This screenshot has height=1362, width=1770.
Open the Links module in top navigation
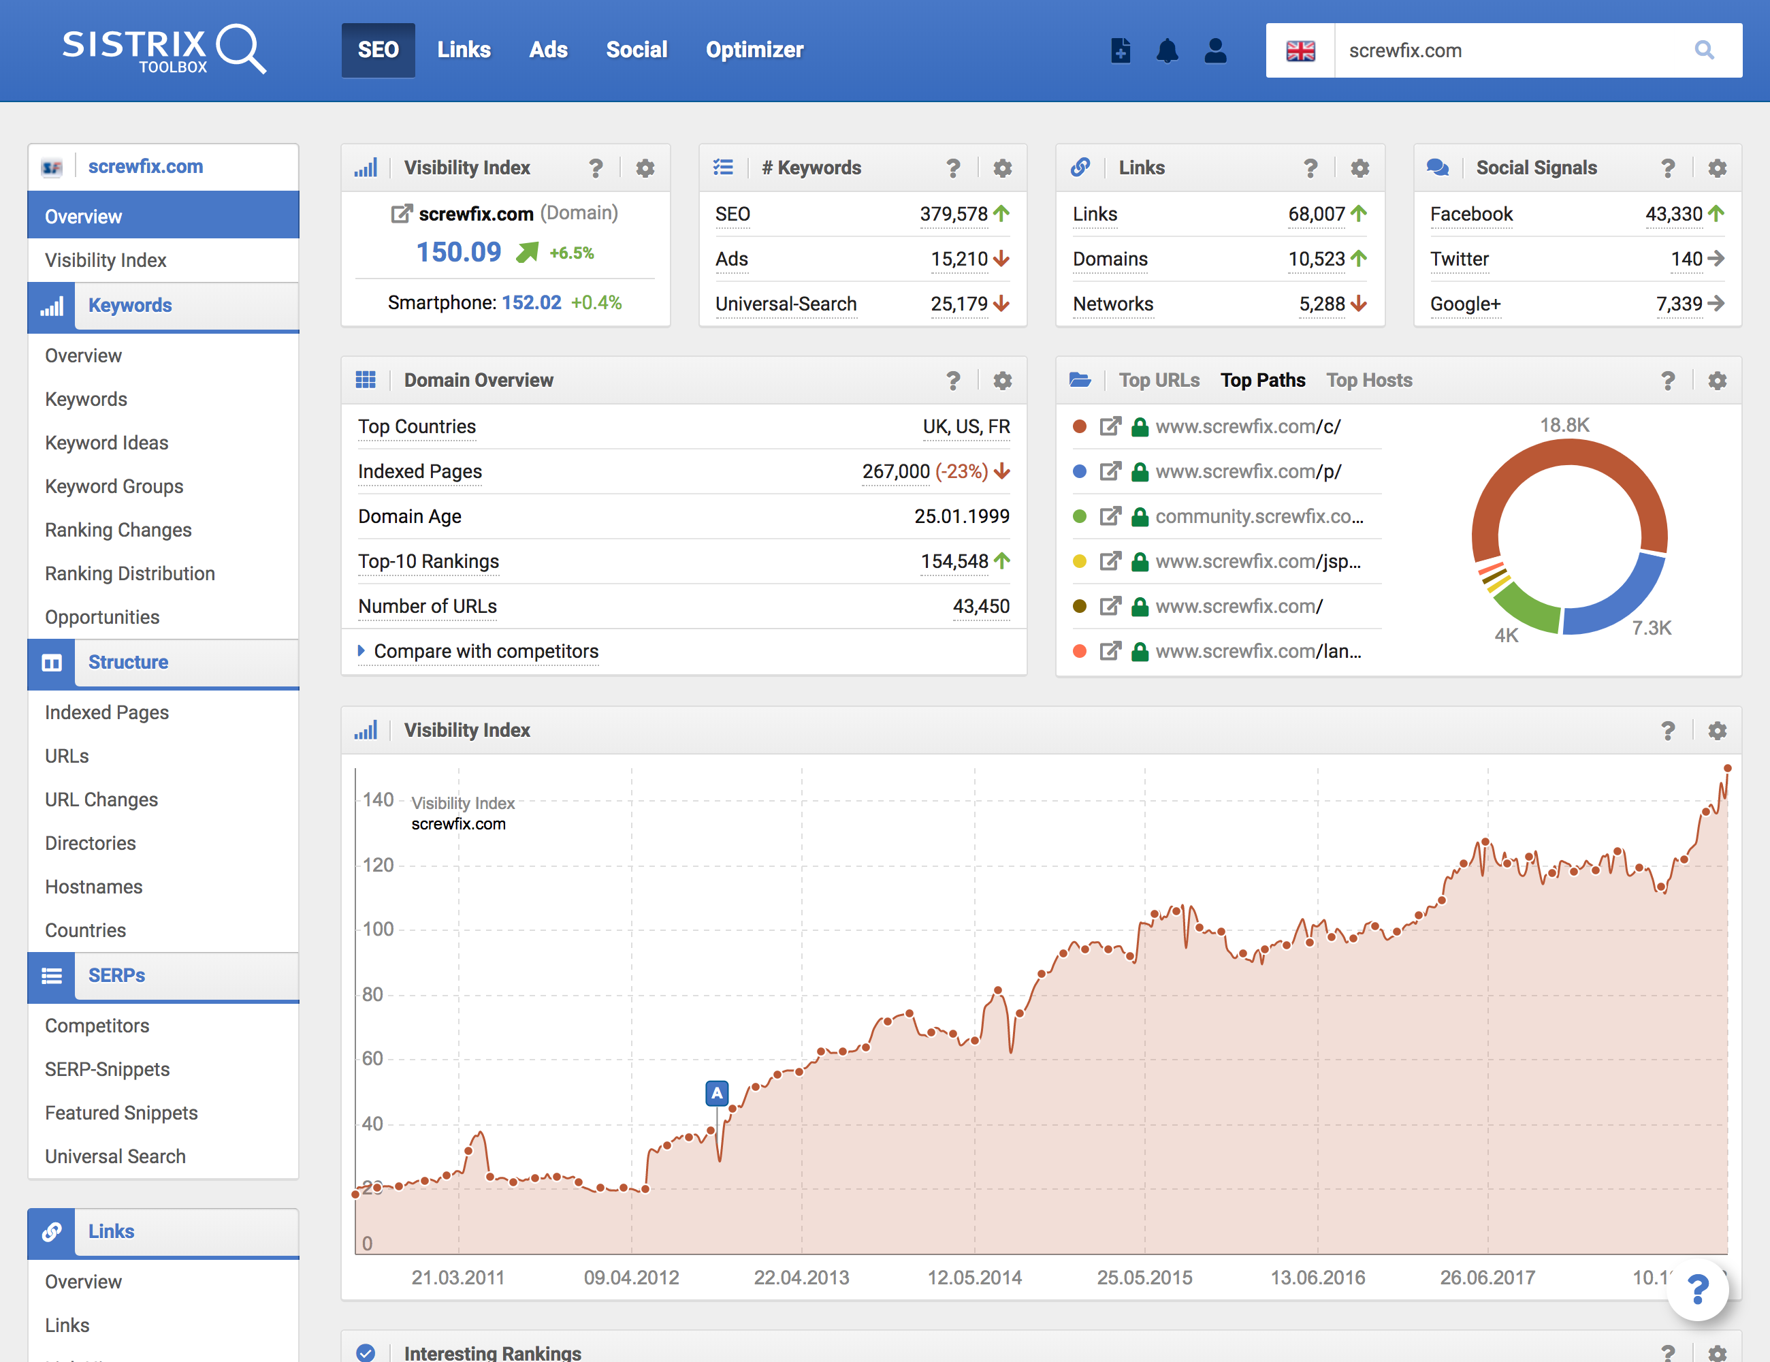(x=464, y=50)
